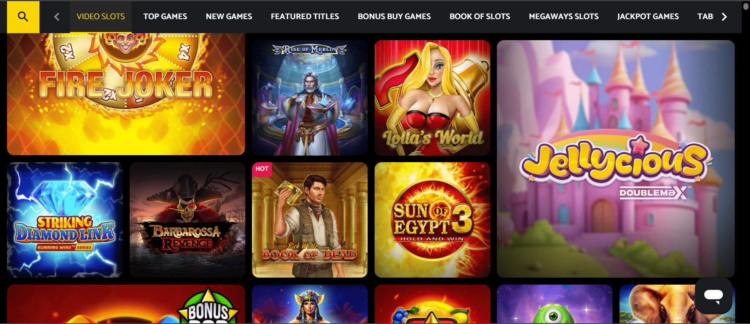750x324 pixels.
Task: Go to the Featured Titles tab
Action: point(305,17)
